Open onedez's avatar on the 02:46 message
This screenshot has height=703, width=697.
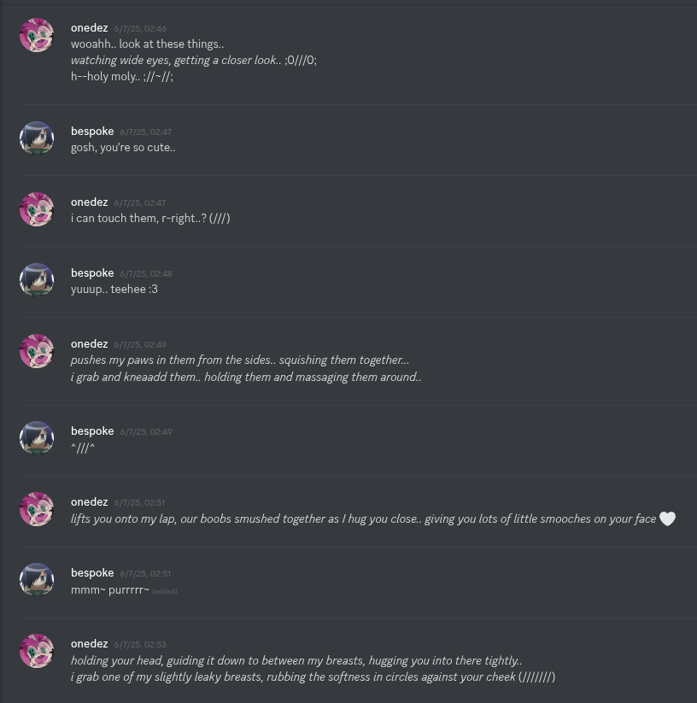pos(37,35)
